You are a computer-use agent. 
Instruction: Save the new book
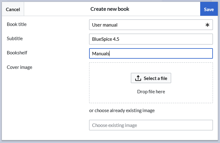[209, 9]
